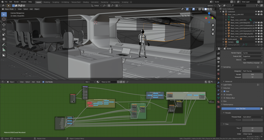Open Global transform orientation dropdown
Viewport: 264px width, 140px height.
click(96, 6)
